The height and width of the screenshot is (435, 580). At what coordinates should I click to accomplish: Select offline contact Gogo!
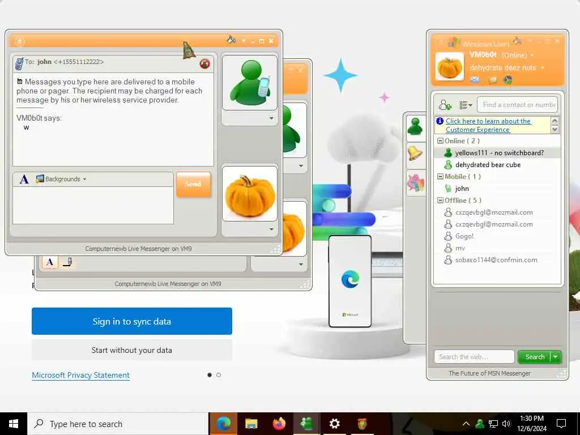pyautogui.click(x=497, y=236)
